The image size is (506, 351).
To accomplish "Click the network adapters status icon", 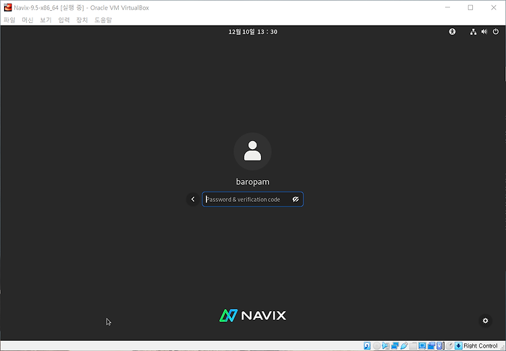I will click(395, 346).
